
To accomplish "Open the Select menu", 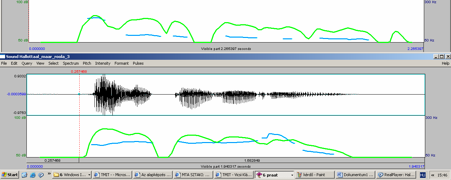I will click(x=54, y=63).
